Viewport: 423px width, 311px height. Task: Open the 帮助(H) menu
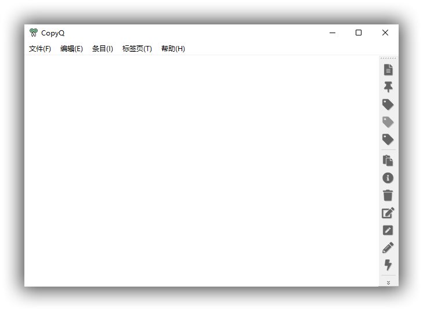pos(173,49)
